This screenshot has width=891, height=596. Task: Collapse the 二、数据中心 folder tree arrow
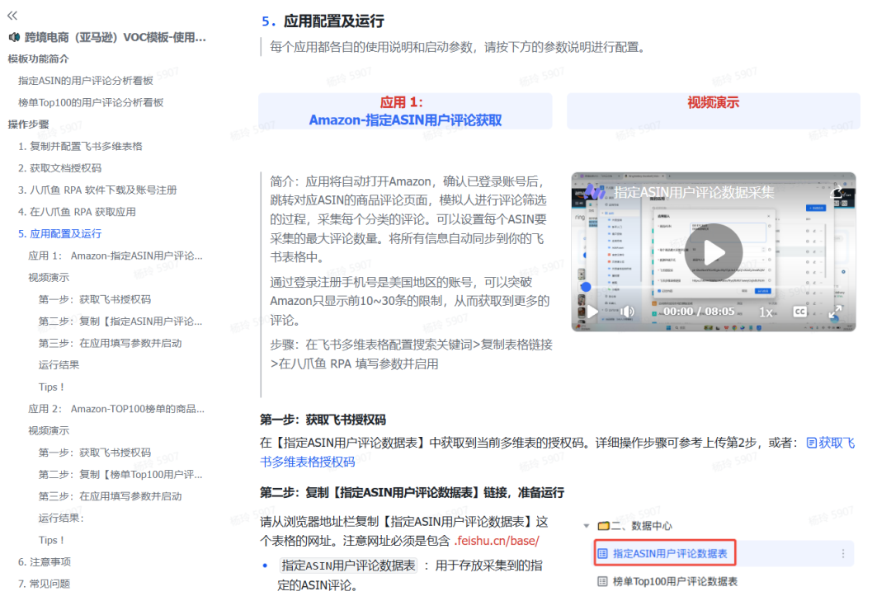tap(586, 526)
